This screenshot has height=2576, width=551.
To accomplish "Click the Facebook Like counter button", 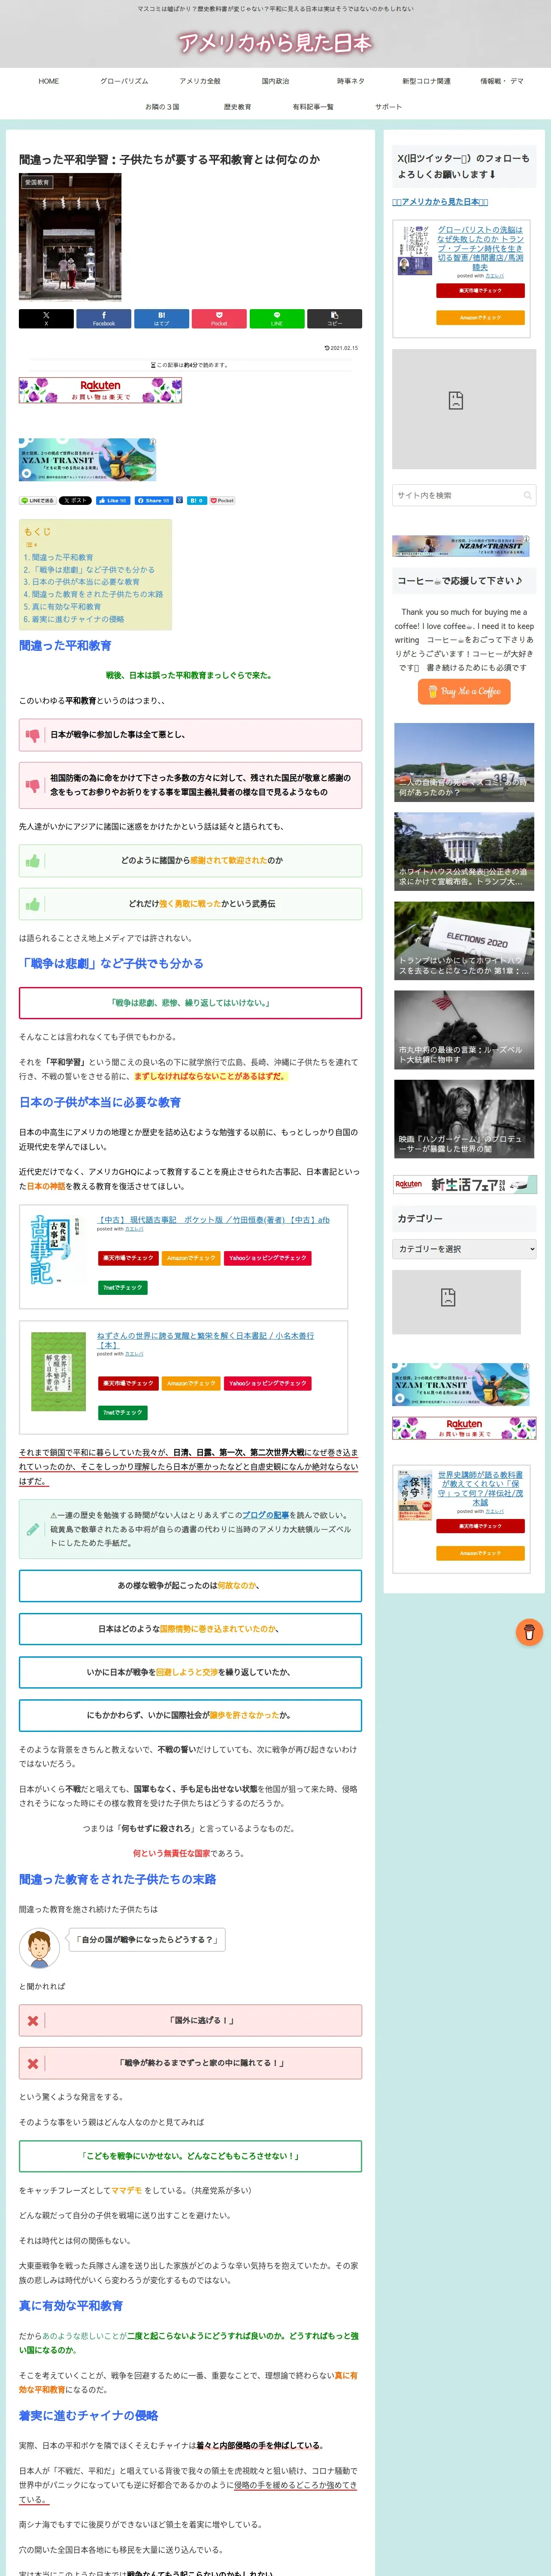I will point(113,500).
